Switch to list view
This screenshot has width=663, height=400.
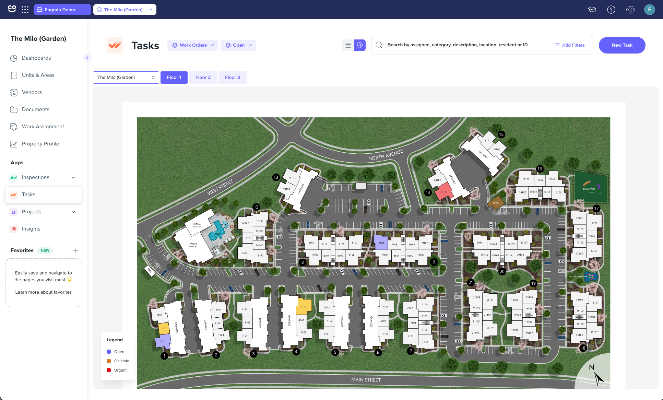[348, 45]
